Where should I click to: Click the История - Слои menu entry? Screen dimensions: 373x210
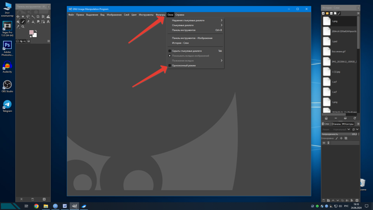click(x=180, y=43)
